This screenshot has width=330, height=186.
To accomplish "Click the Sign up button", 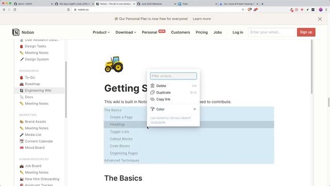I will pos(306,32).
